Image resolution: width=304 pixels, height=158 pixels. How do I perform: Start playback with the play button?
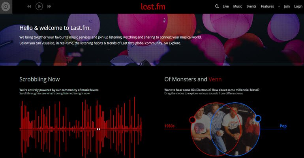(x=39, y=6)
